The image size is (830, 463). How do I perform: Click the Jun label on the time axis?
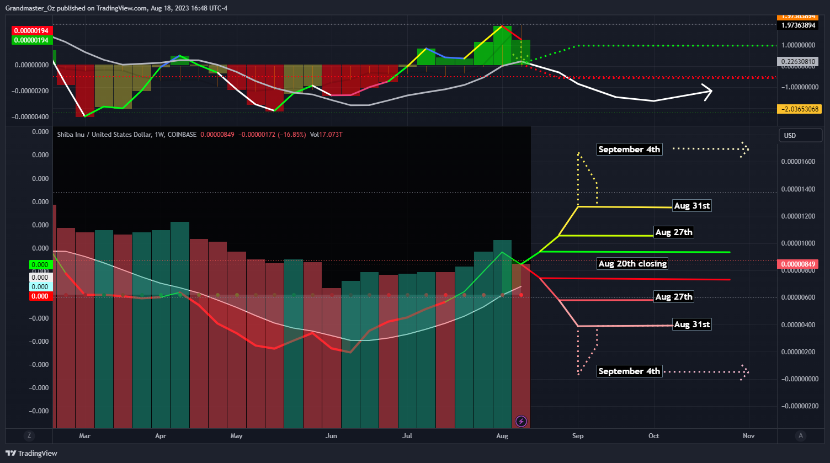click(332, 436)
